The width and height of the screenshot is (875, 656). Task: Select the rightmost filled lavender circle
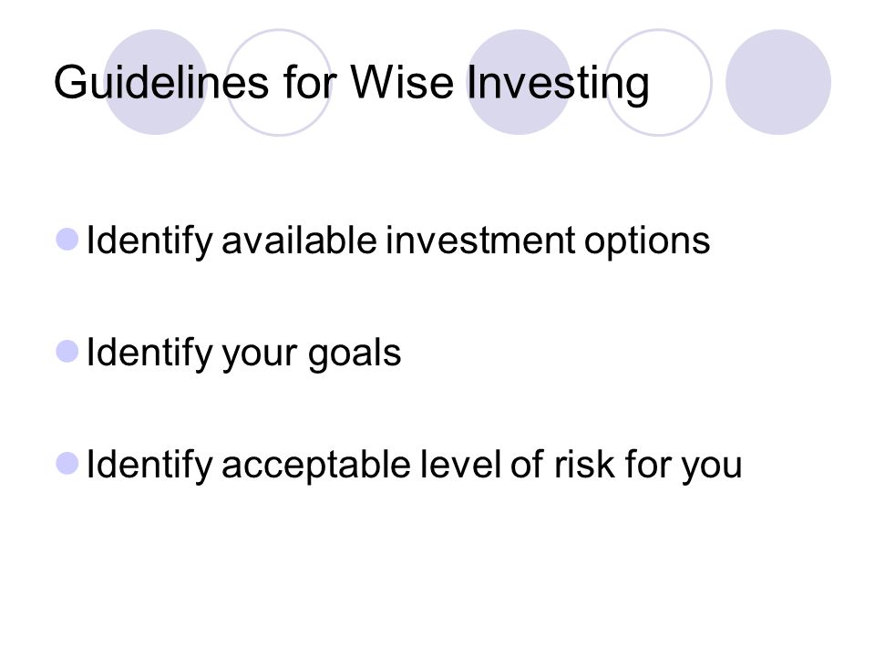pos(778,82)
